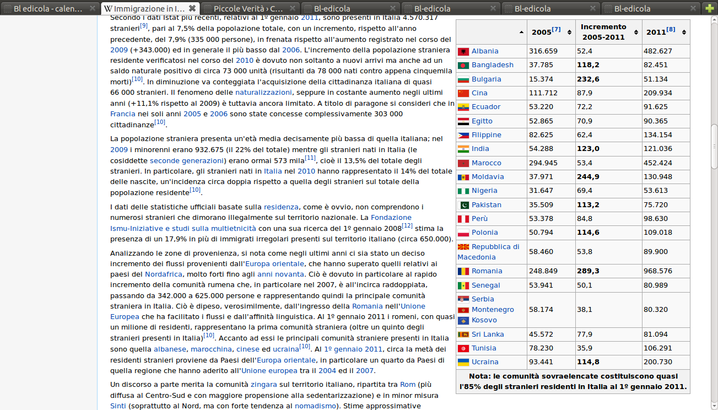This screenshot has width=718, height=410.
Task: Sort the table by the 2005 column
Action: (x=568, y=33)
